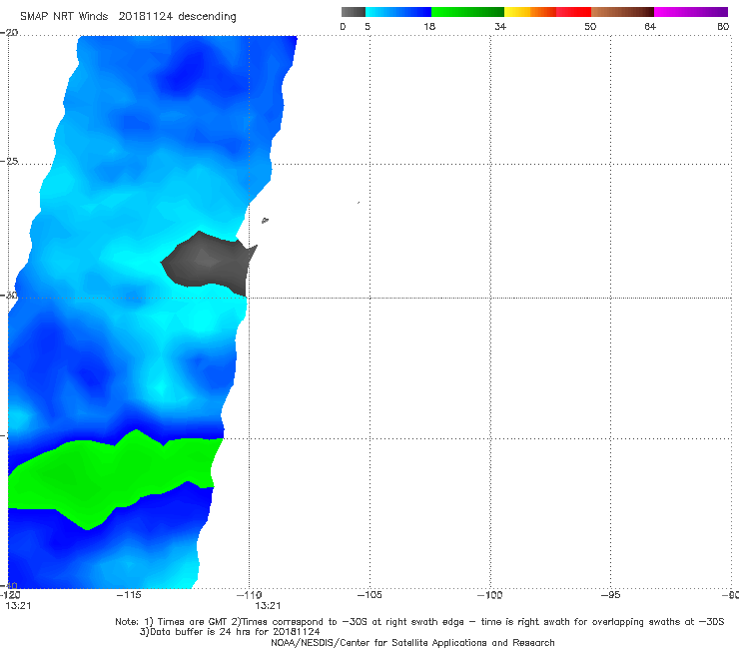Click the dark gray low-wind patch

210,264
